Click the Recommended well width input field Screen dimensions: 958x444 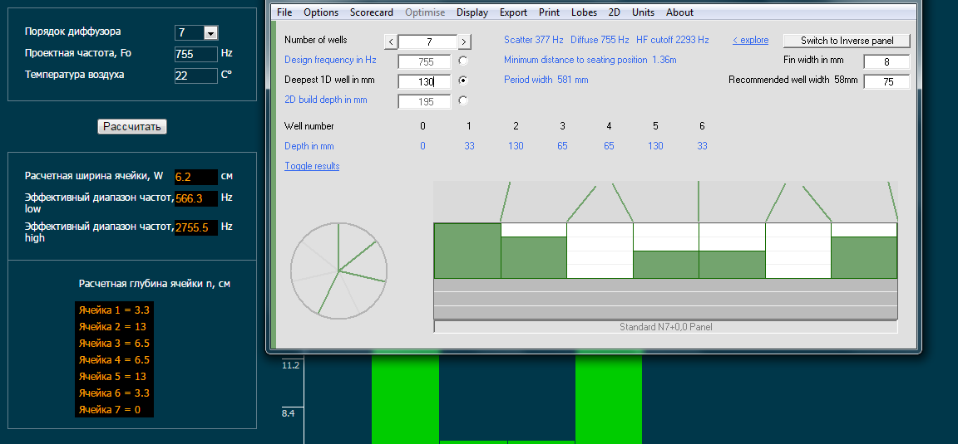[x=886, y=81]
